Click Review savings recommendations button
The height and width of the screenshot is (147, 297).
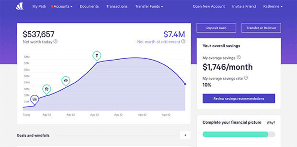pyautogui.click(x=239, y=98)
